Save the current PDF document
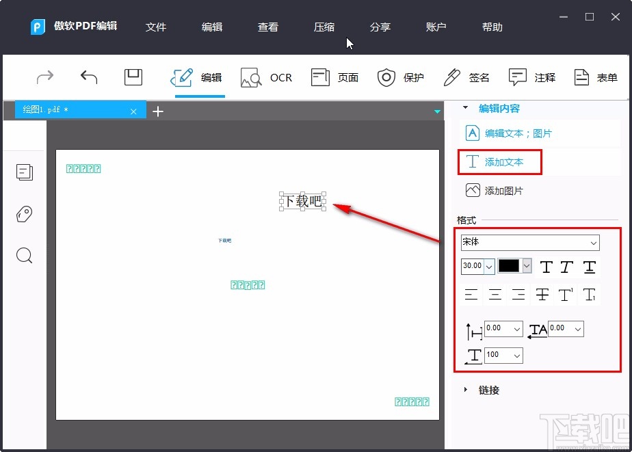 (133, 77)
